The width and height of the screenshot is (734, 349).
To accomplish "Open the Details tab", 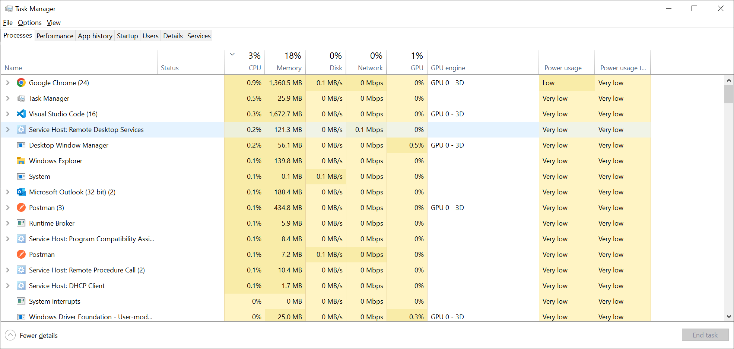I will pyautogui.click(x=173, y=36).
